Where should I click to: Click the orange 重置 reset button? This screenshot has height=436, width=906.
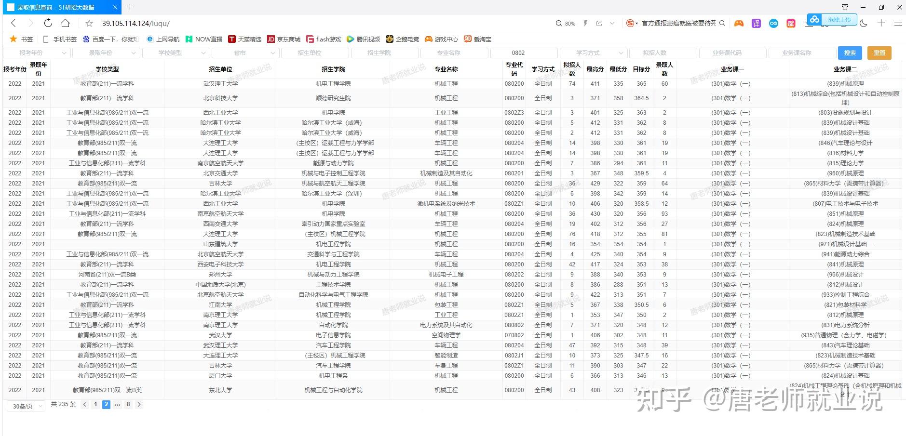pos(879,53)
